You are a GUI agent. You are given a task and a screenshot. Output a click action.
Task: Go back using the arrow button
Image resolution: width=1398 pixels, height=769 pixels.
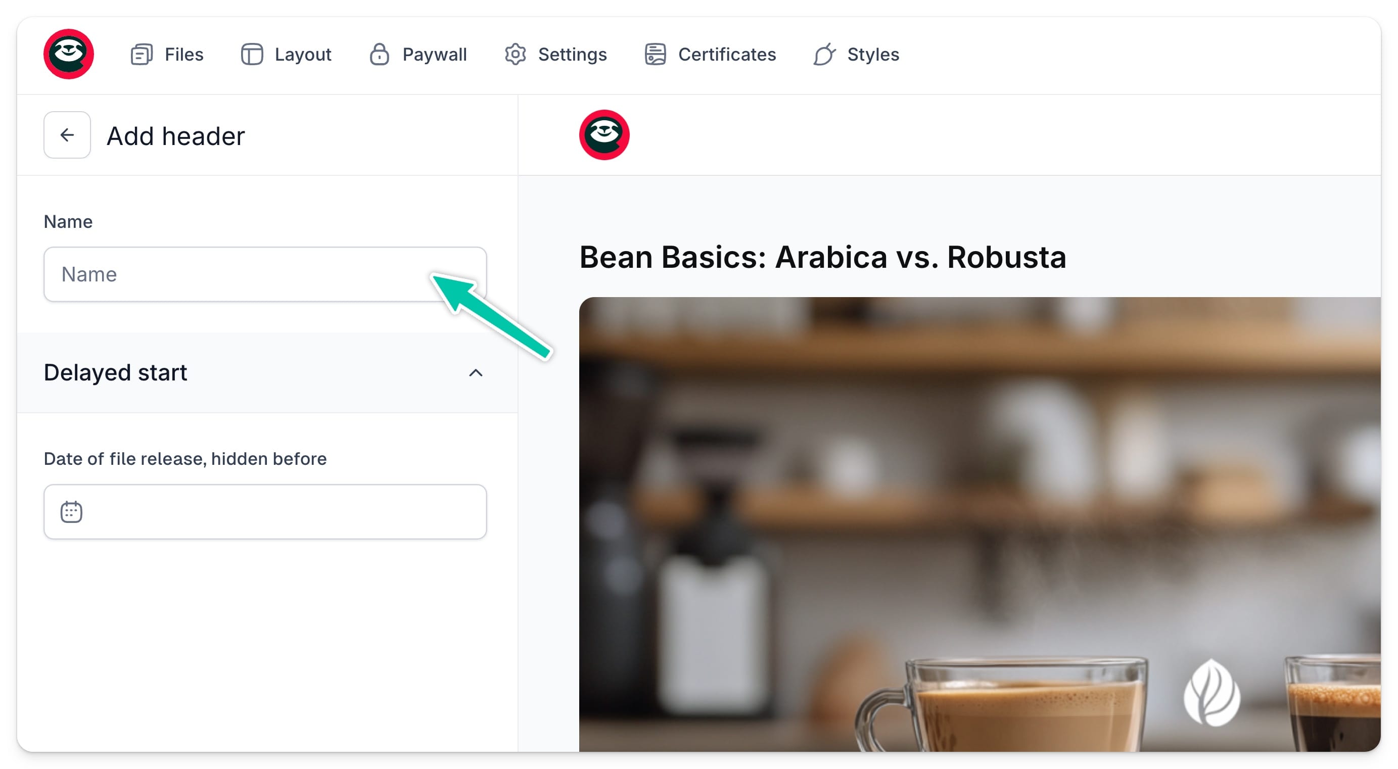click(67, 135)
